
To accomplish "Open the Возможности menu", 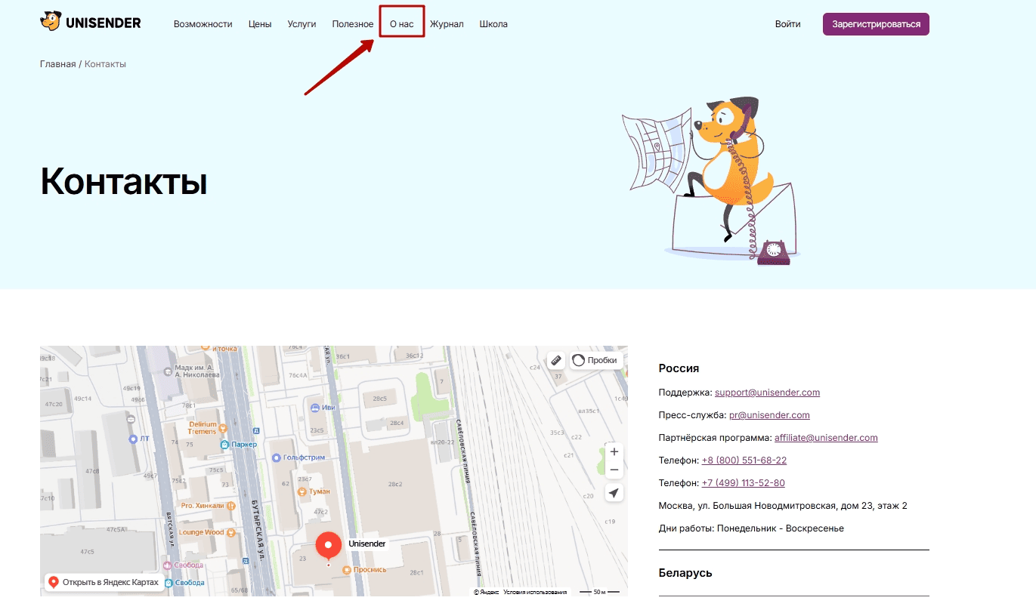I will pos(203,24).
